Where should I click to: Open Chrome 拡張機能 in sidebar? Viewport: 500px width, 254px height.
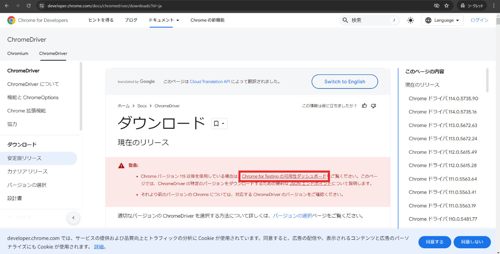point(26,111)
